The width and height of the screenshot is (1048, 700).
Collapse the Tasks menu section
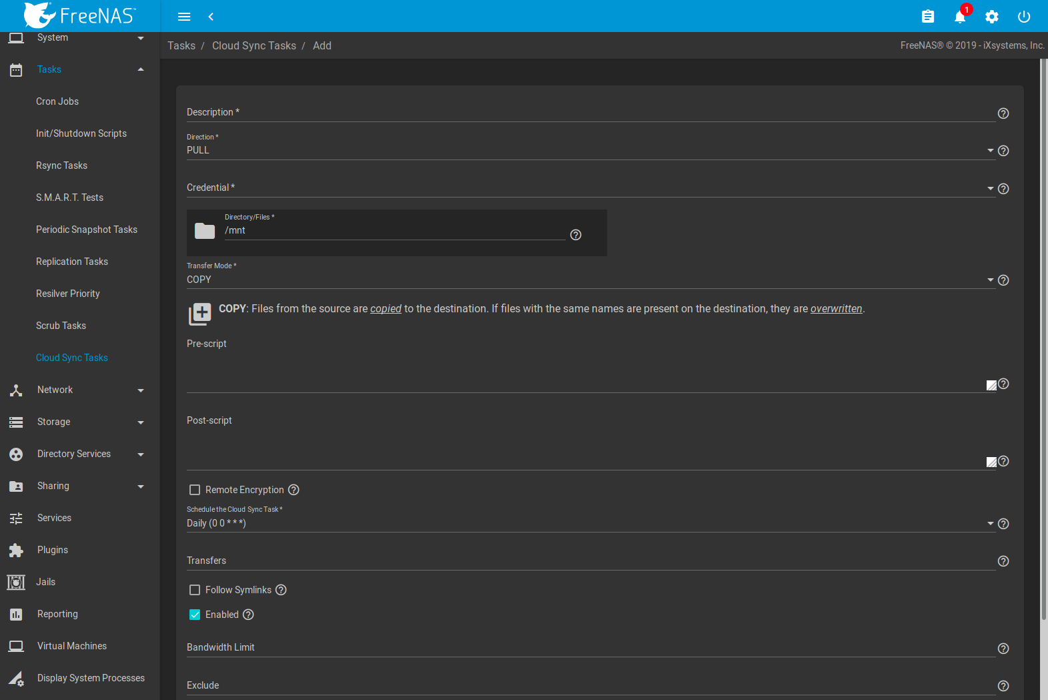(x=141, y=69)
